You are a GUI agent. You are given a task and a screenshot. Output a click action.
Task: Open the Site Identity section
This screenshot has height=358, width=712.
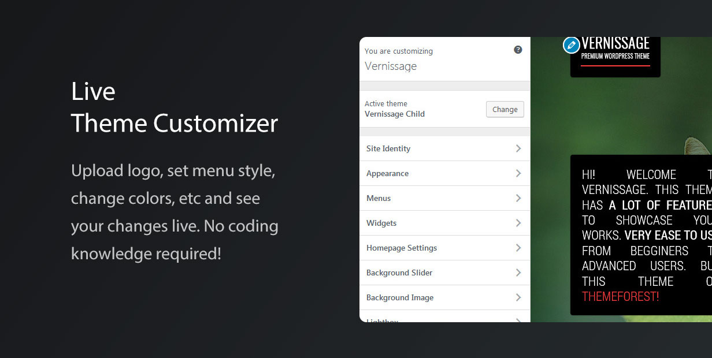[x=444, y=148]
